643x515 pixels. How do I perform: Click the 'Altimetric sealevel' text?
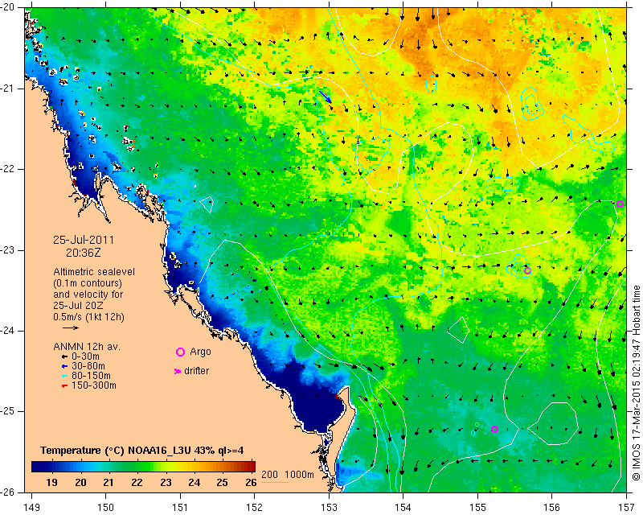(x=94, y=272)
